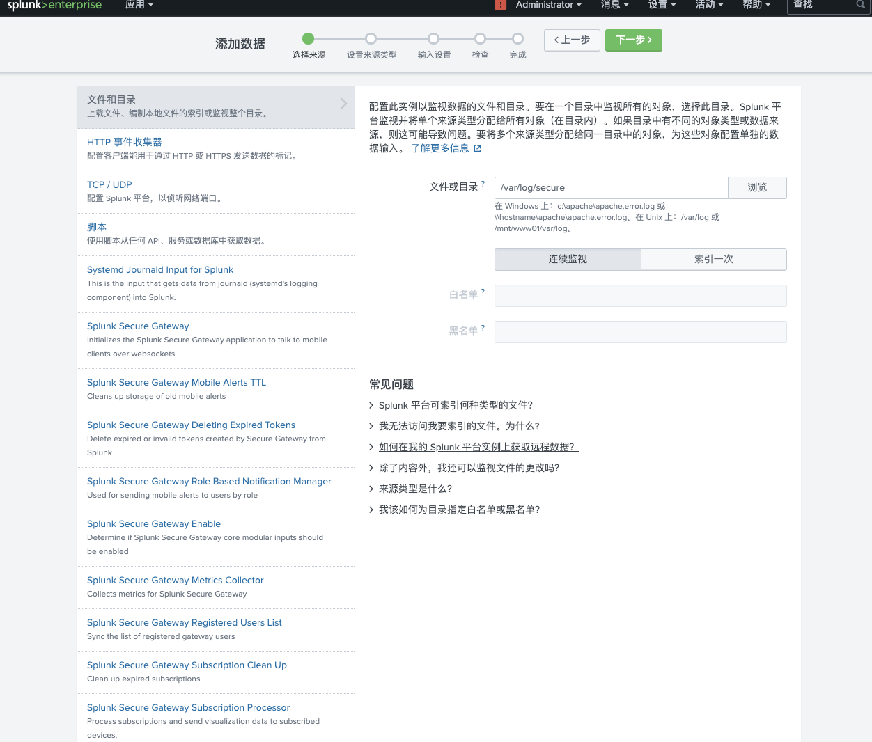Expand FAQ: 我无法访问我要索引的文件。为什么?
Screen dimensions: 872x742
(454, 426)
